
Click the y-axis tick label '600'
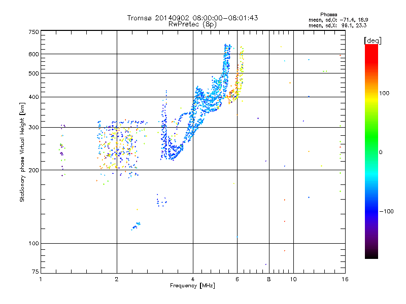pyautogui.click(x=33, y=54)
